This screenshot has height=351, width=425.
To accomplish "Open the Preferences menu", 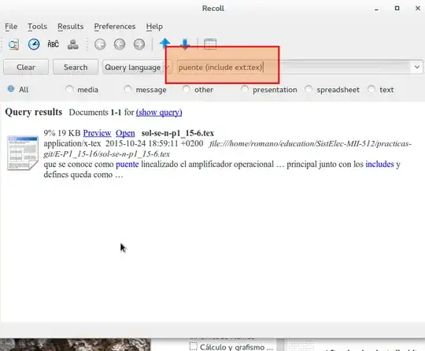I will pos(115,27).
